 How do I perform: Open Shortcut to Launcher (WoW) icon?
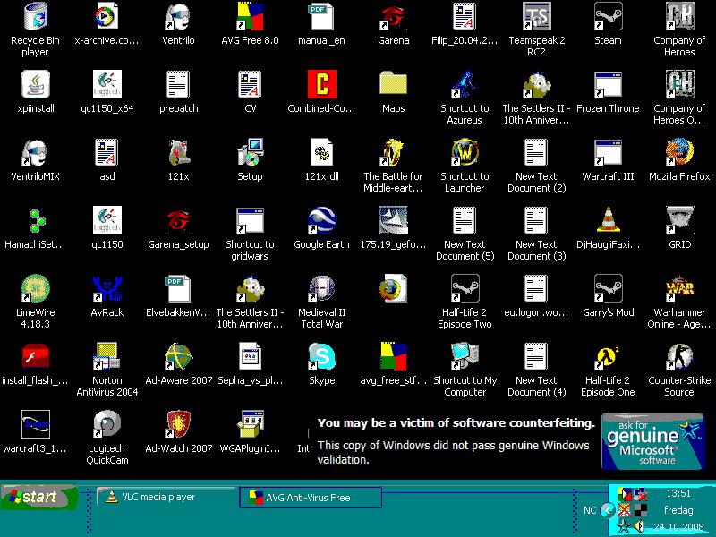[465, 152]
